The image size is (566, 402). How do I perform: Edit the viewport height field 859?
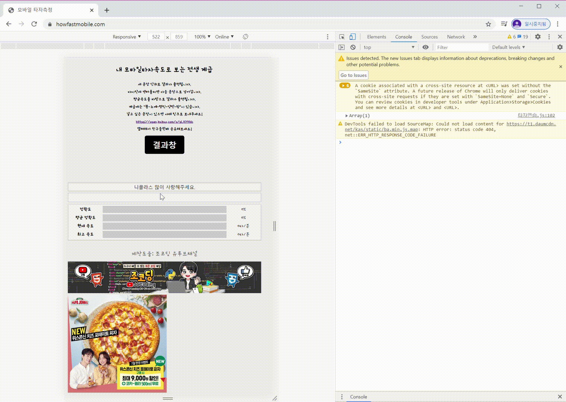pyautogui.click(x=179, y=36)
